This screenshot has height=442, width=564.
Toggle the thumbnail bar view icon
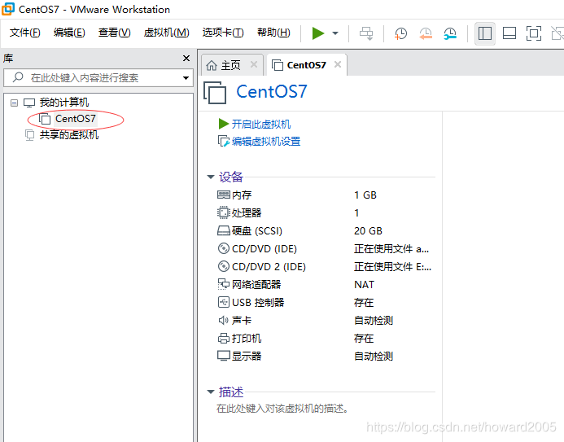[509, 33]
